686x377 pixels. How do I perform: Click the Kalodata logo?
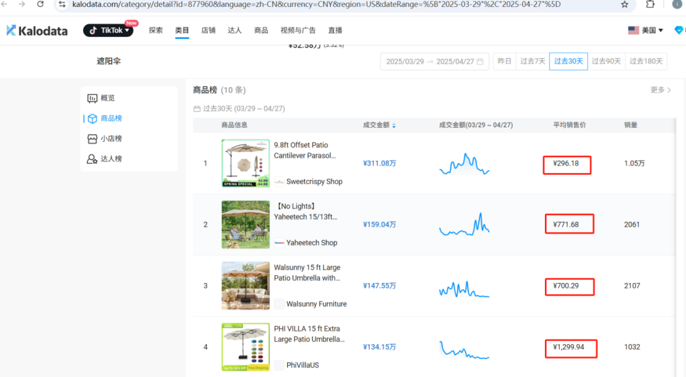click(37, 31)
